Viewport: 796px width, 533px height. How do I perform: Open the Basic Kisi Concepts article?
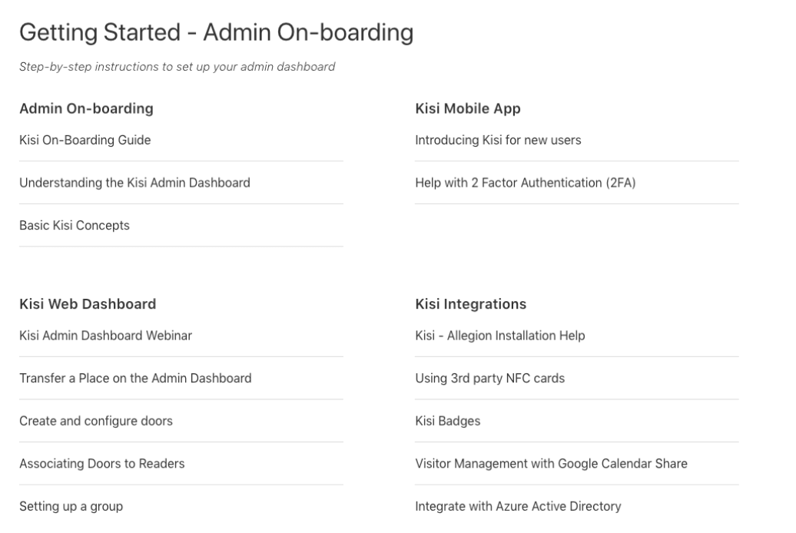coord(74,225)
